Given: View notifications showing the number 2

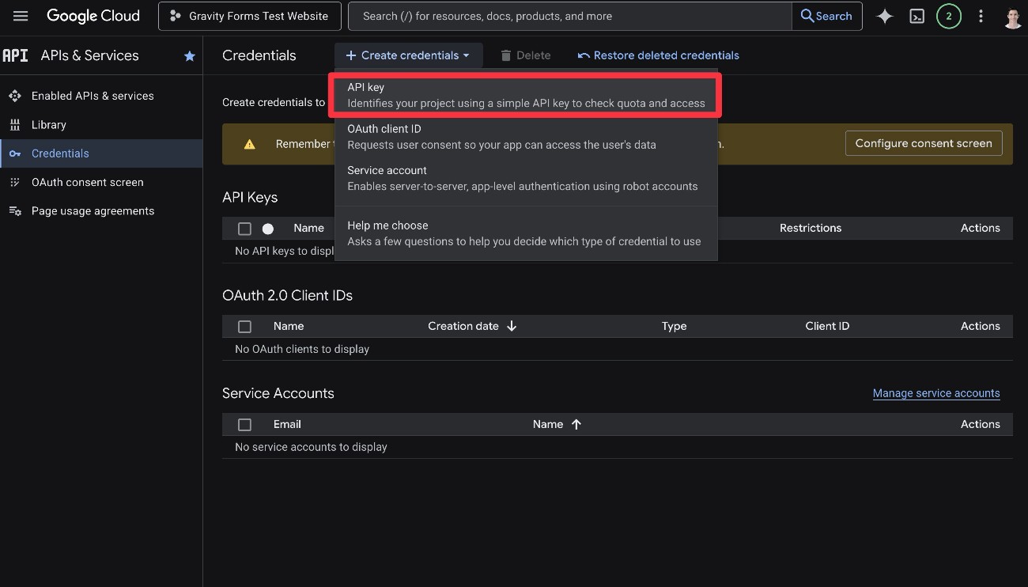Looking at the screenshot, I should tap(949, 16).
